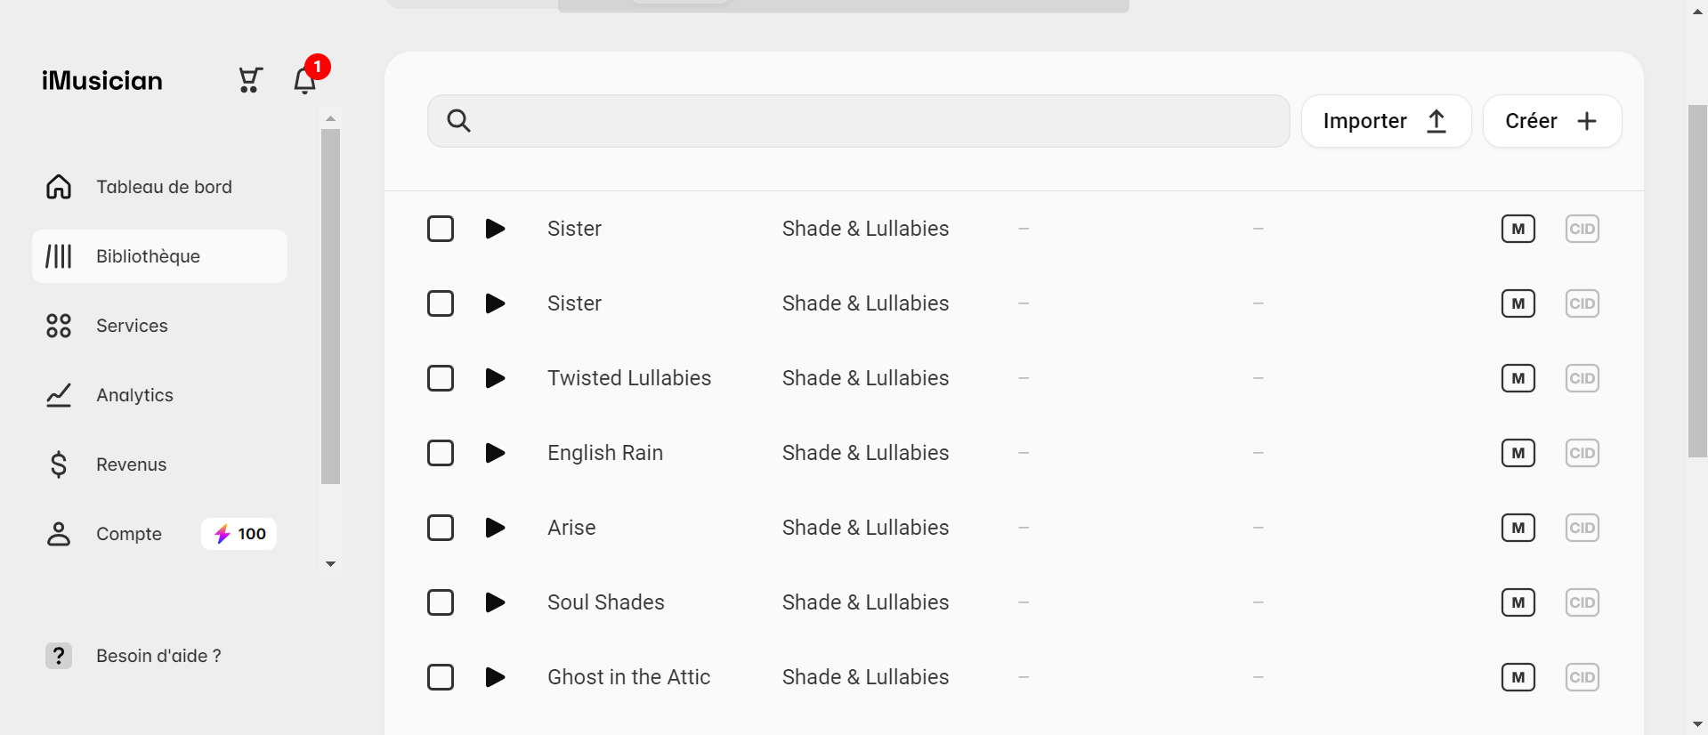Click the M badge for Arise
Screen dimensions: 1708x735
(x=1518, y=528)
